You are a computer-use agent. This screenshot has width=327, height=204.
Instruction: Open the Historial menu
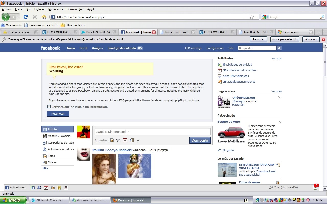(39, 9)
